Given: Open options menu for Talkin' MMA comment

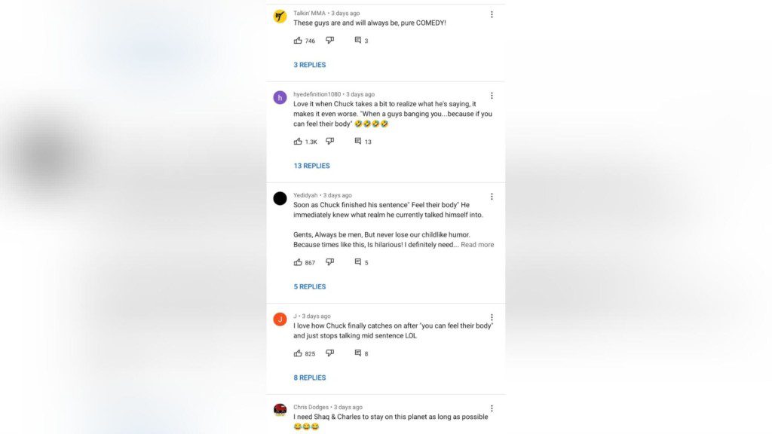Looking at the screenshot, I should (x=492, y=14).
